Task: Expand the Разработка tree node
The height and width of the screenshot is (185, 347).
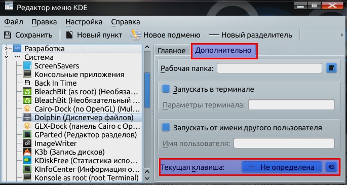Action: 6,48
